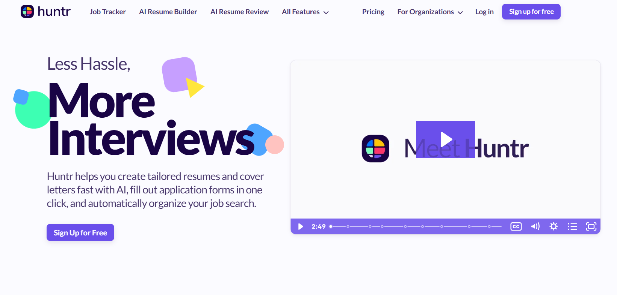617x295 pixels.
Task: Click the Huntr logo in the header
Action: coord(45,12)
